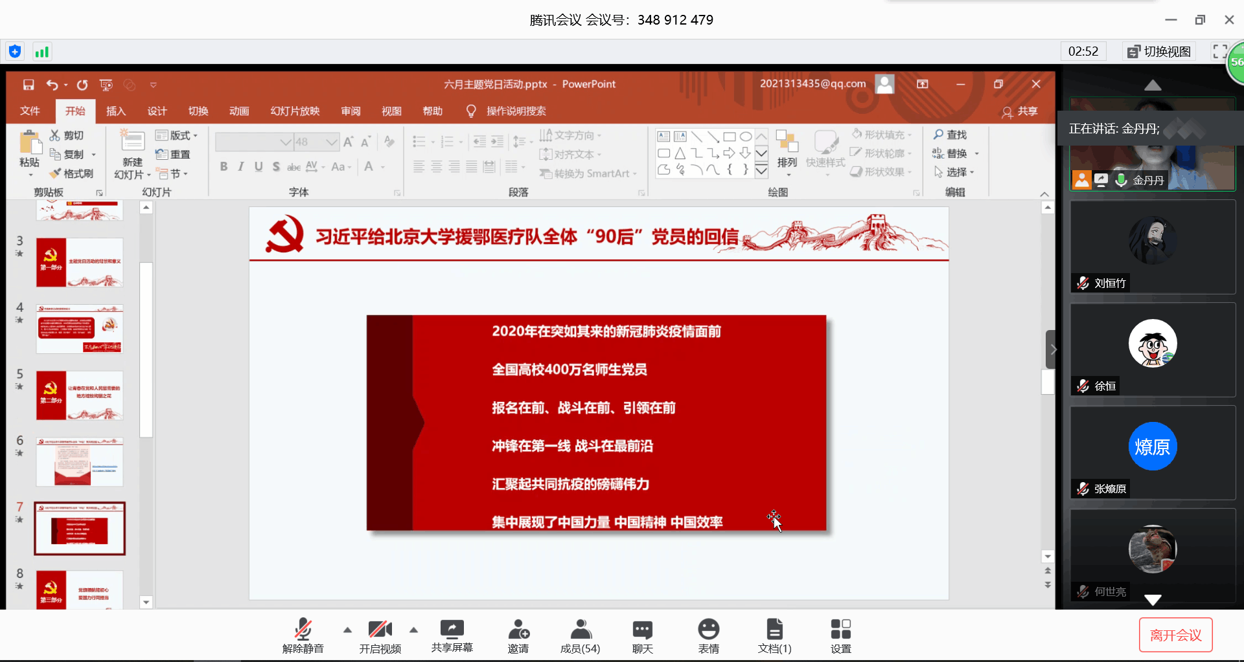Toggle center text alignment
The height and width of the screenshot is (662, 1244).
tap(437, 167)
